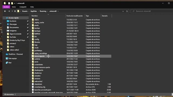Viewport: 173px width, 97px height.
Task: Click .minecraft breadcrumb in address bar
Action: (53, 11)
